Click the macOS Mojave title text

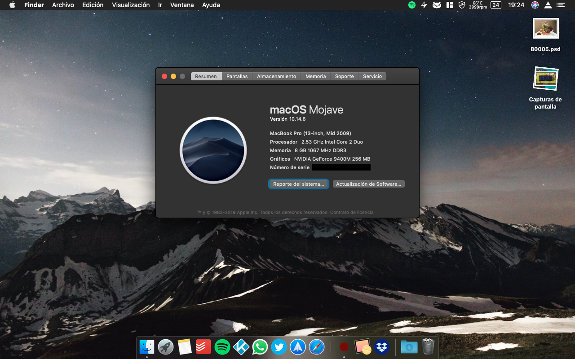[306, 109]
